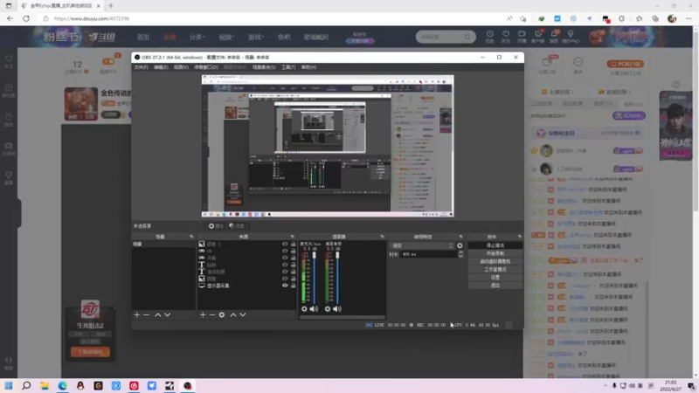Toggle the lock on the 显示器采集 source
The width and height of the screenshot is (699, 393).
click(294, 286)
